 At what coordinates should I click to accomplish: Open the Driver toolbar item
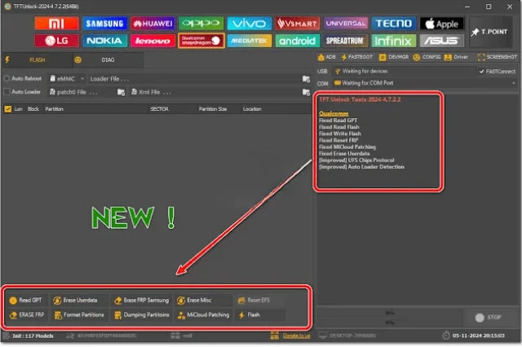pyautogui.click(x=457, y=57)
